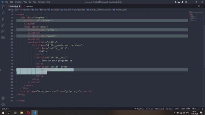Open the folder icon view in activity bar

[x=3, y=38]
